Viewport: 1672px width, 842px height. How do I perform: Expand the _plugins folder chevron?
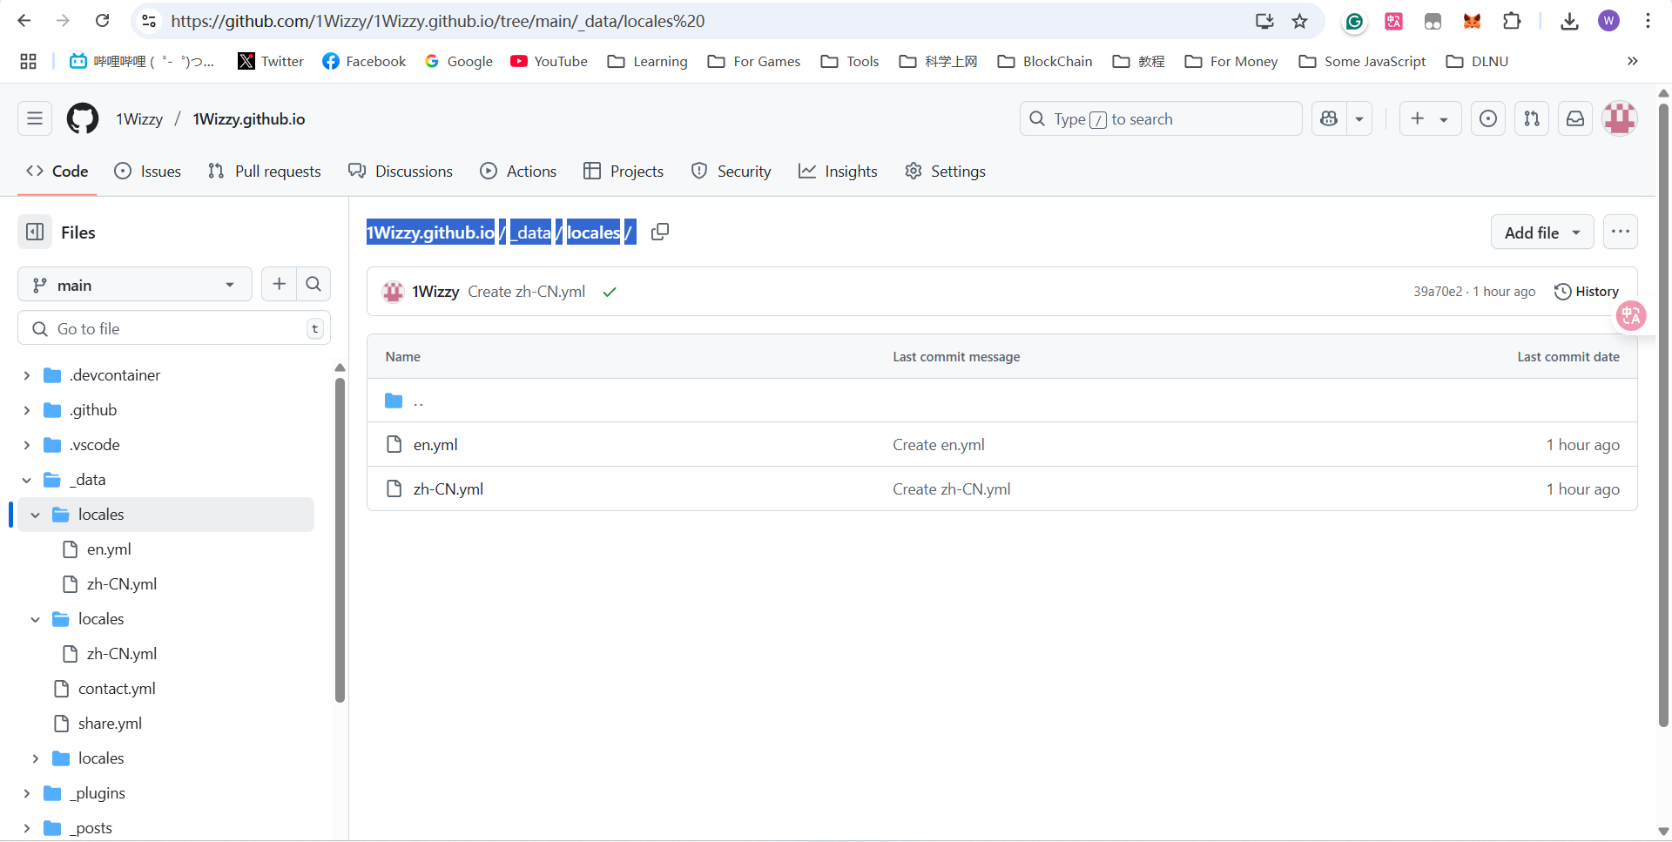tap(26, 793)
